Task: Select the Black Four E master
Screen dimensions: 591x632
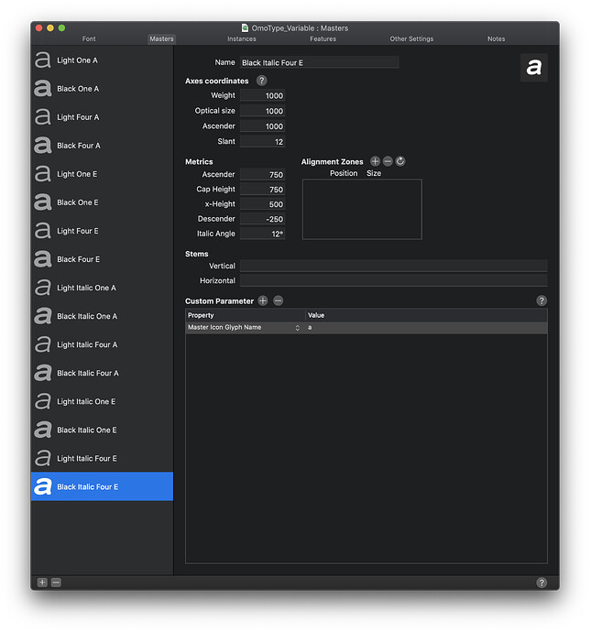Action: tap(102, 259)
